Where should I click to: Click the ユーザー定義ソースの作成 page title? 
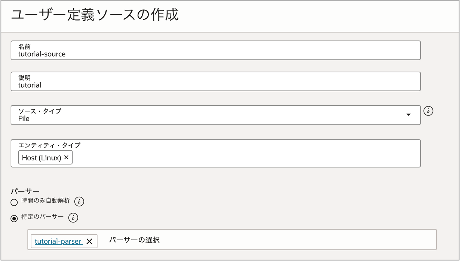[x=95, y=15]
